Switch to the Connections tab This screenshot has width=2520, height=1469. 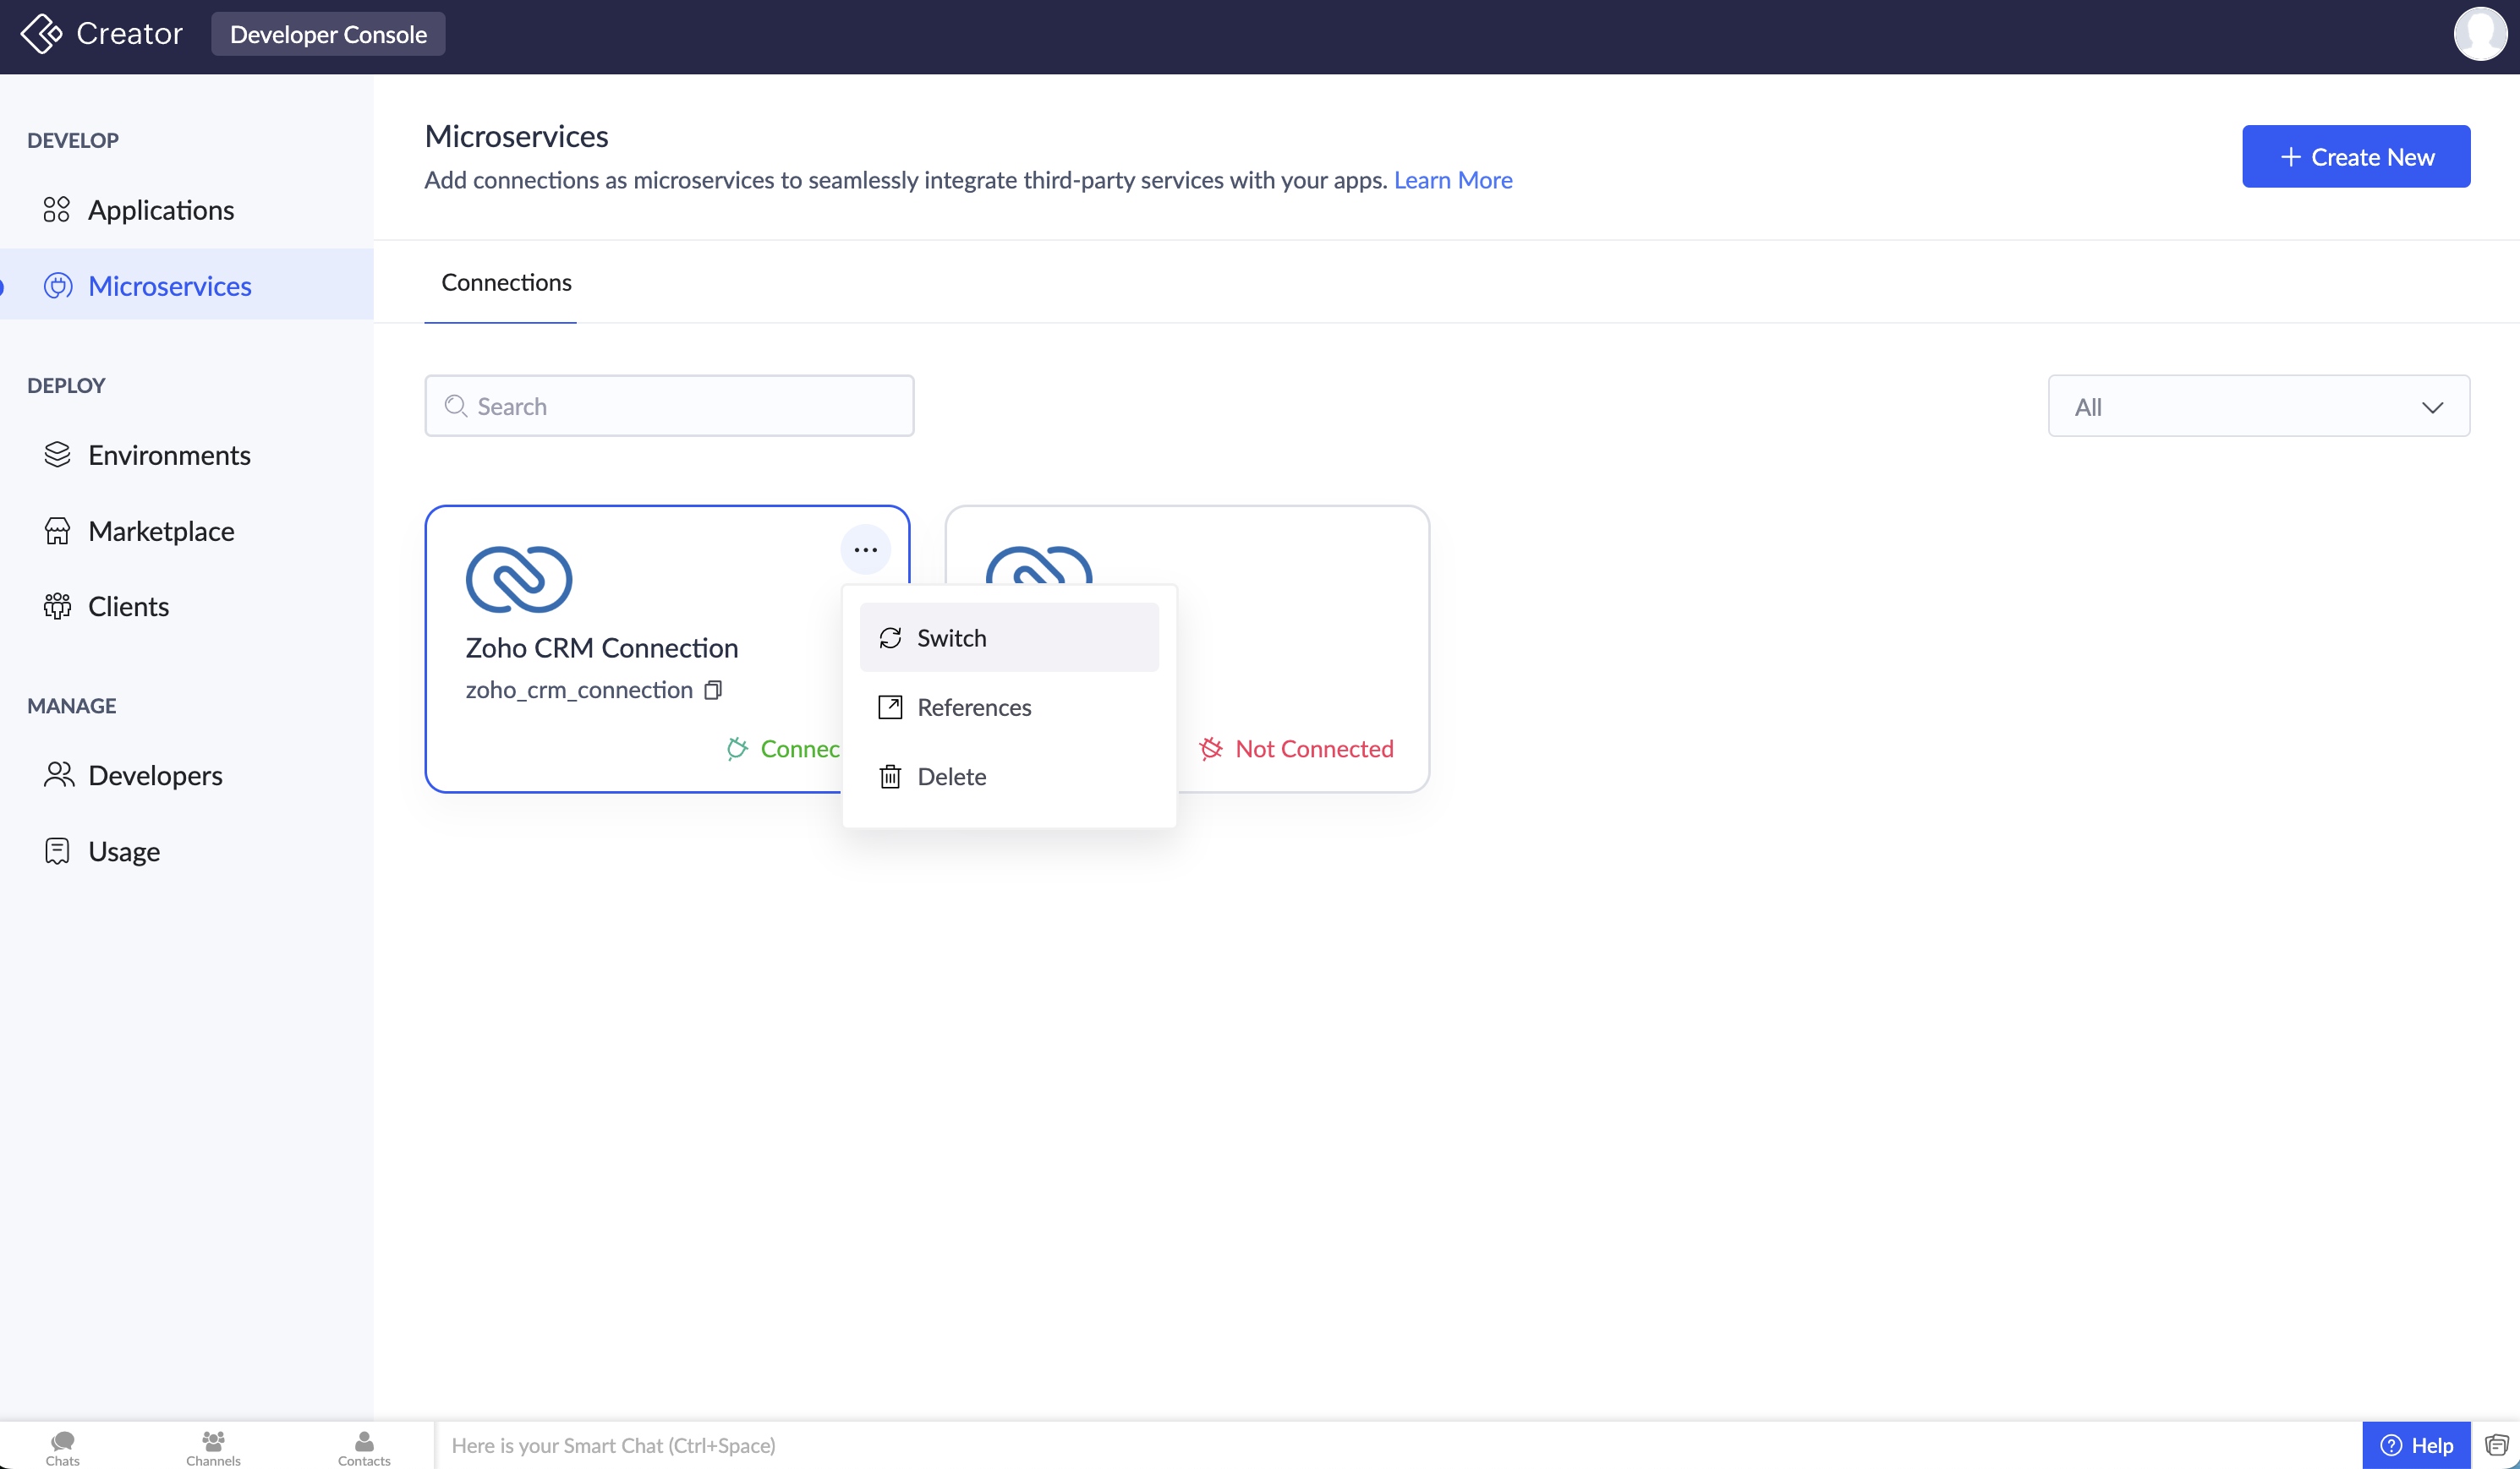[506, 283]
